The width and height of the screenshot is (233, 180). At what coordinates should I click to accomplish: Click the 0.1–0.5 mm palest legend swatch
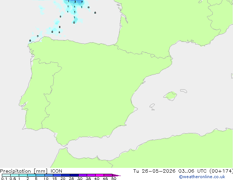click(x=6, y=175)
